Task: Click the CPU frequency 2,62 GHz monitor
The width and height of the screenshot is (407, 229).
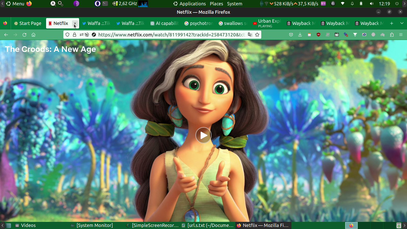Action: coord(125,4)
